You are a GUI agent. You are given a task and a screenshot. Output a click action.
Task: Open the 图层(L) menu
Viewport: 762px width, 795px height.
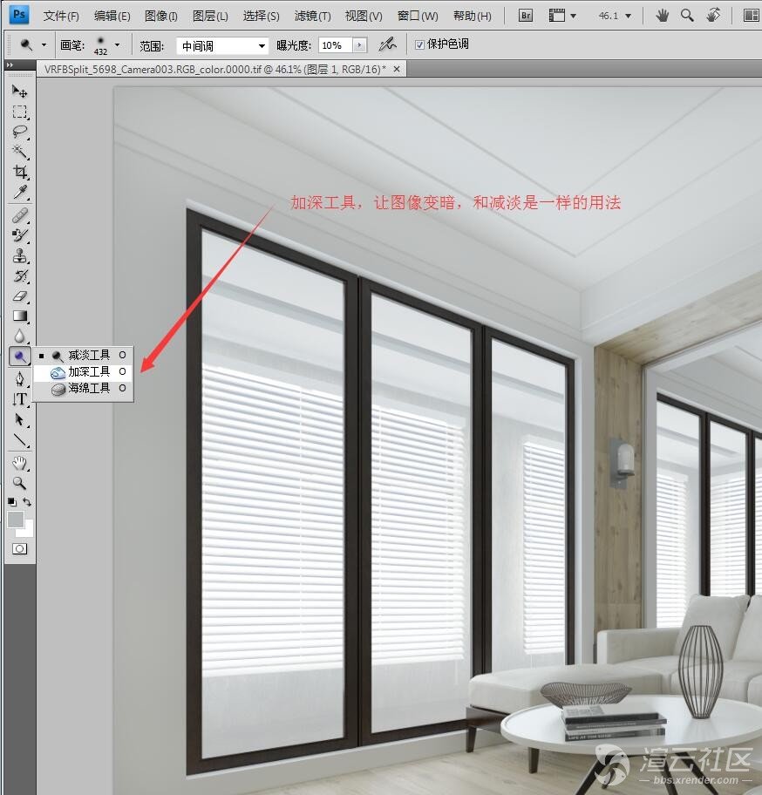coord(210,16)
